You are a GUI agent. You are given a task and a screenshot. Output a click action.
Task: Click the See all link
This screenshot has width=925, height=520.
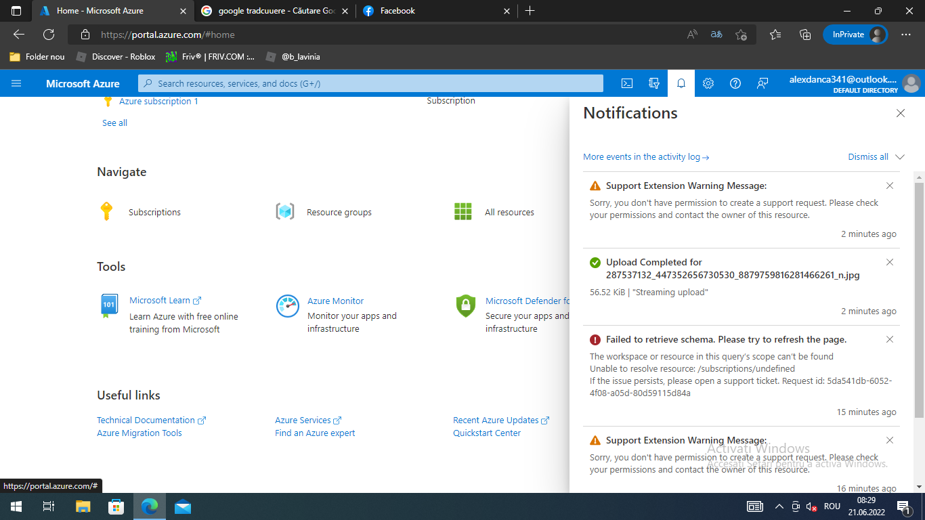(x=114, y=123)
